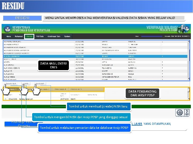Click birth date 04/03/2002 in NURJAYANA row

click(x=80, y=74)
